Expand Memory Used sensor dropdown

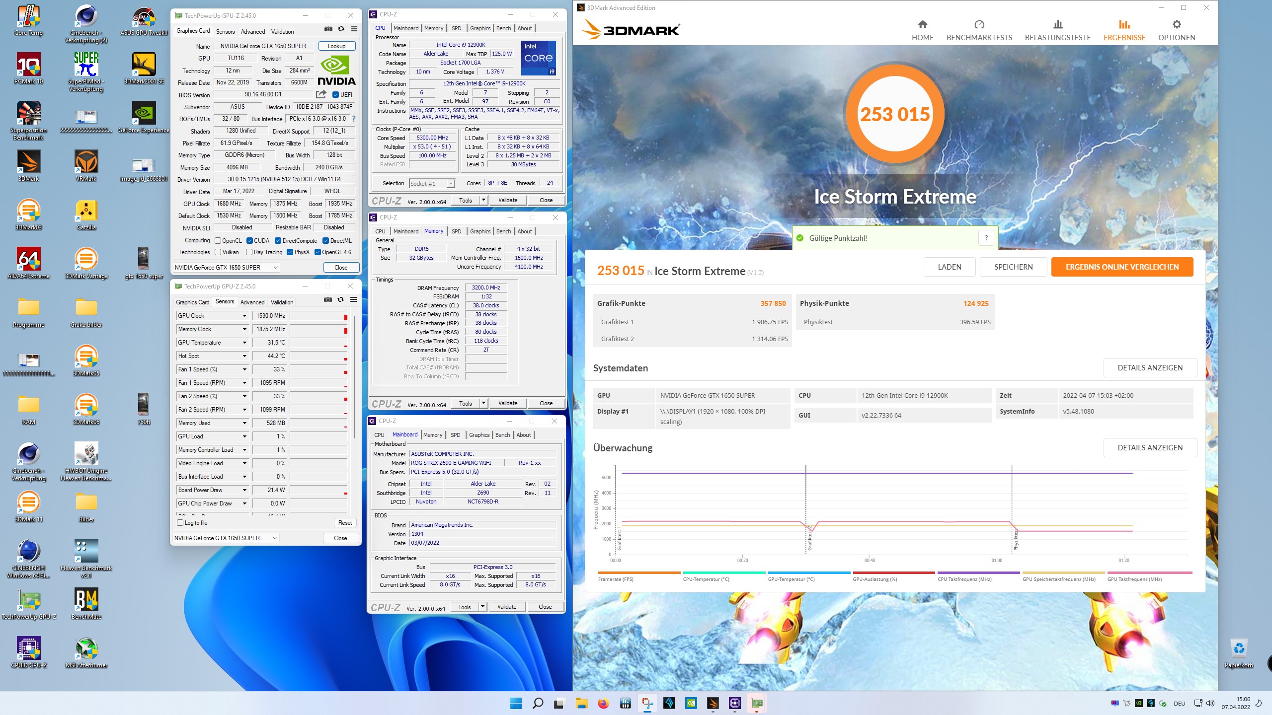point(244,423)
